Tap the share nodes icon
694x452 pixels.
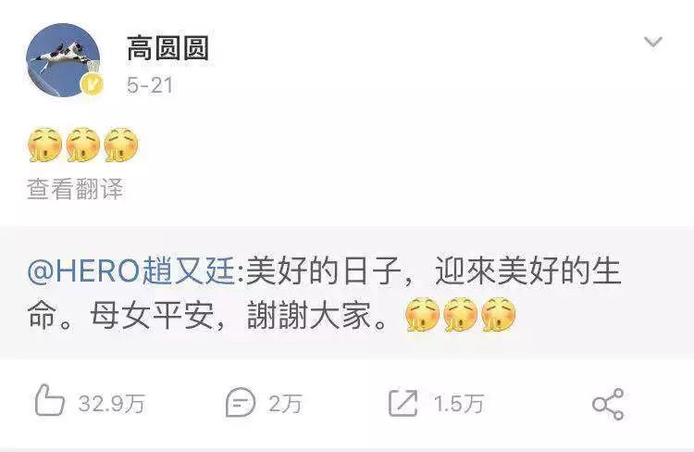tap(608, 404)
